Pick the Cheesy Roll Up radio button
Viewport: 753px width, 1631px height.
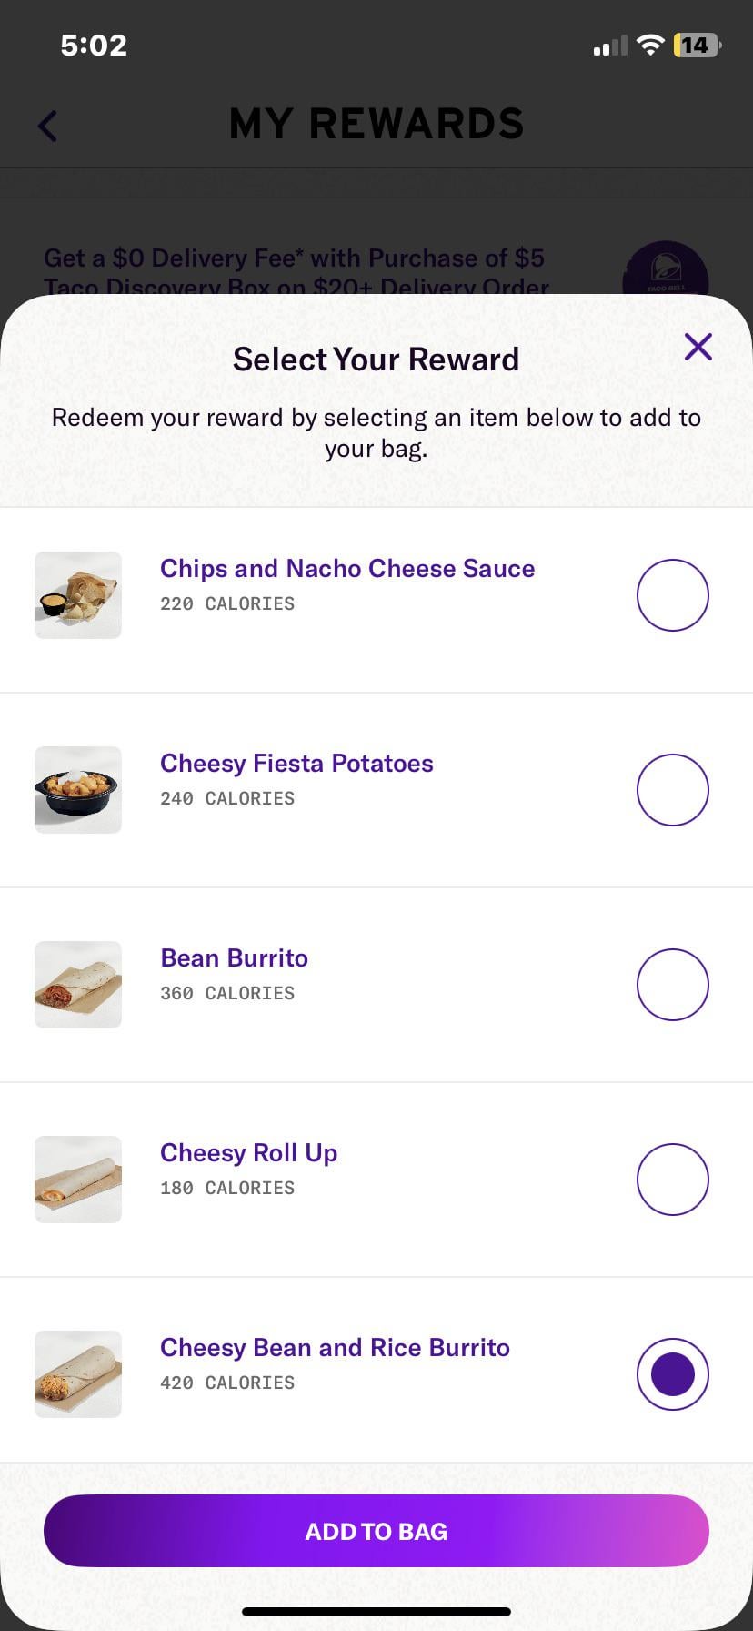672,1180
